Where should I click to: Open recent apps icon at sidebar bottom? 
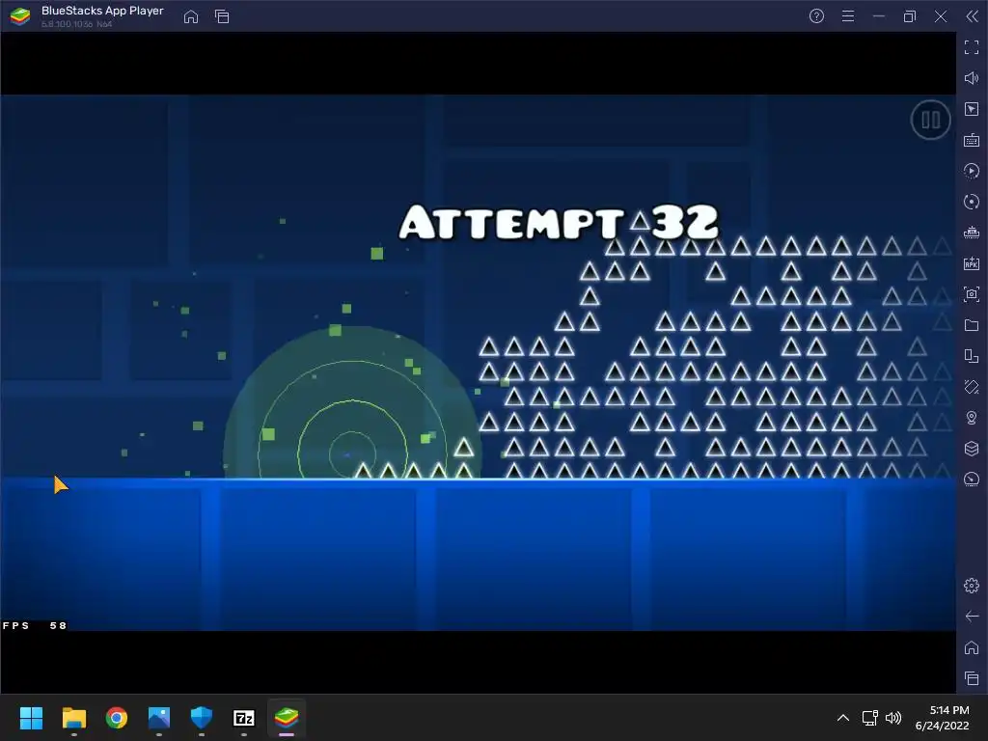pyautogui.click(x=972, y=678)
